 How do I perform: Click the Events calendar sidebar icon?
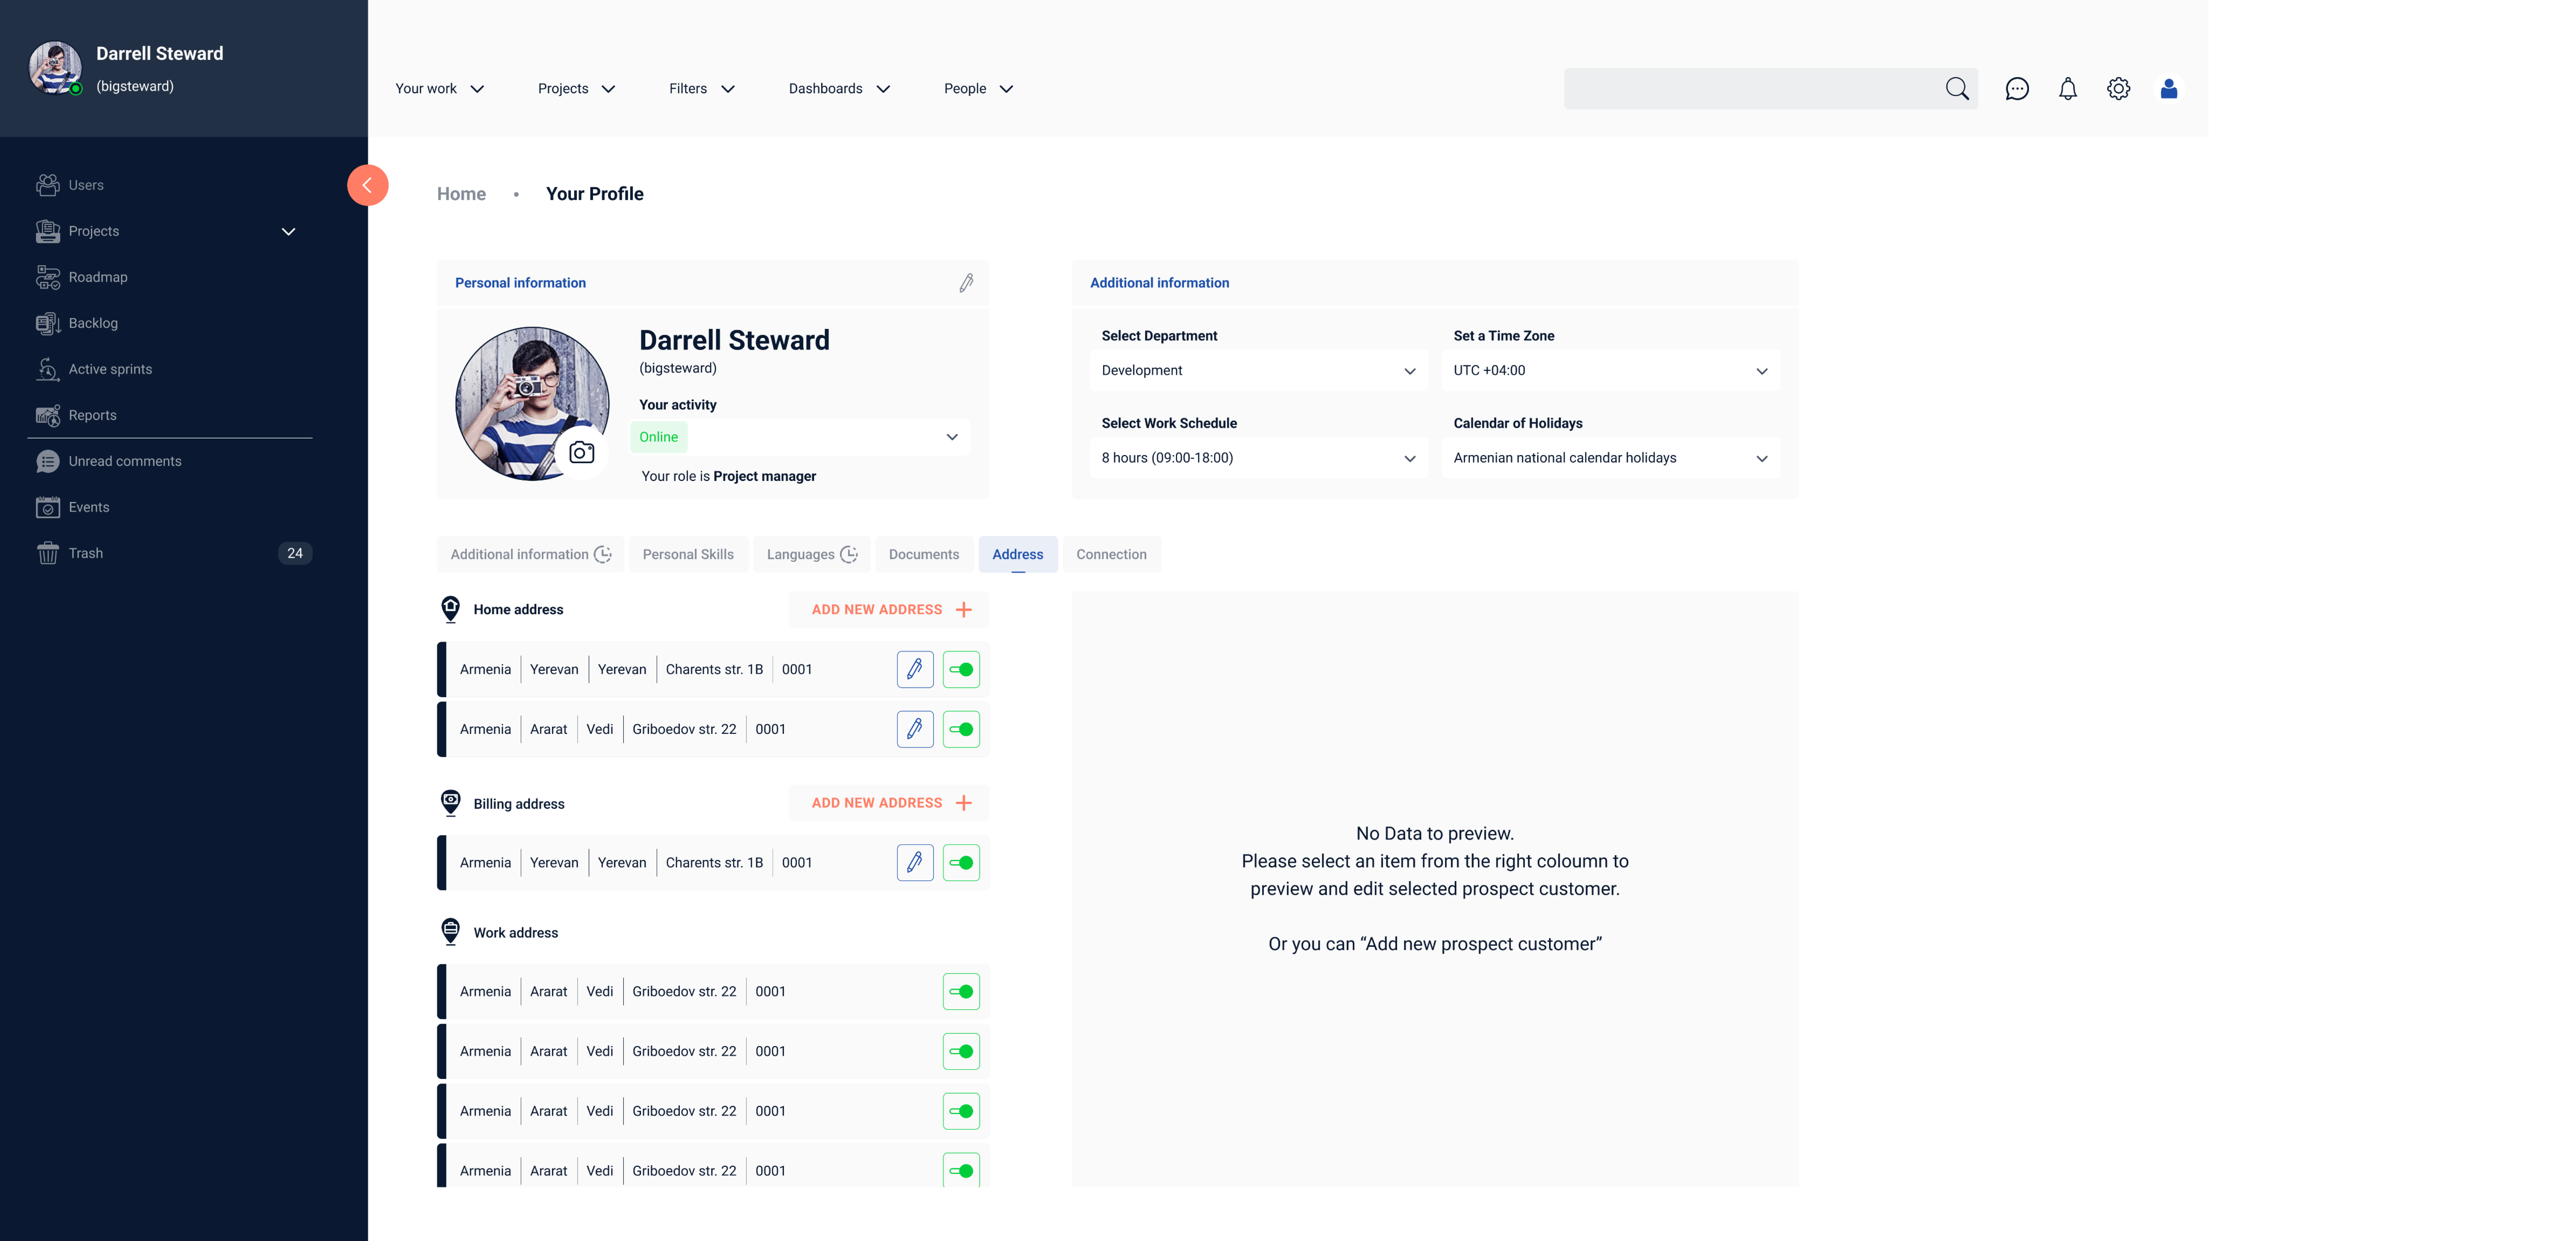48,507
